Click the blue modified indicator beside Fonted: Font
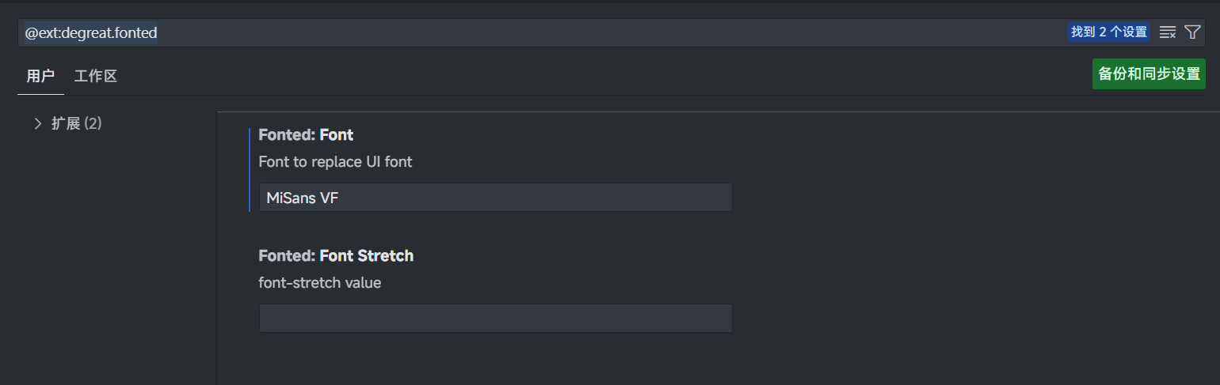Image resolution: width=1220 pixels, height=385 pixels. click(250, 170)
